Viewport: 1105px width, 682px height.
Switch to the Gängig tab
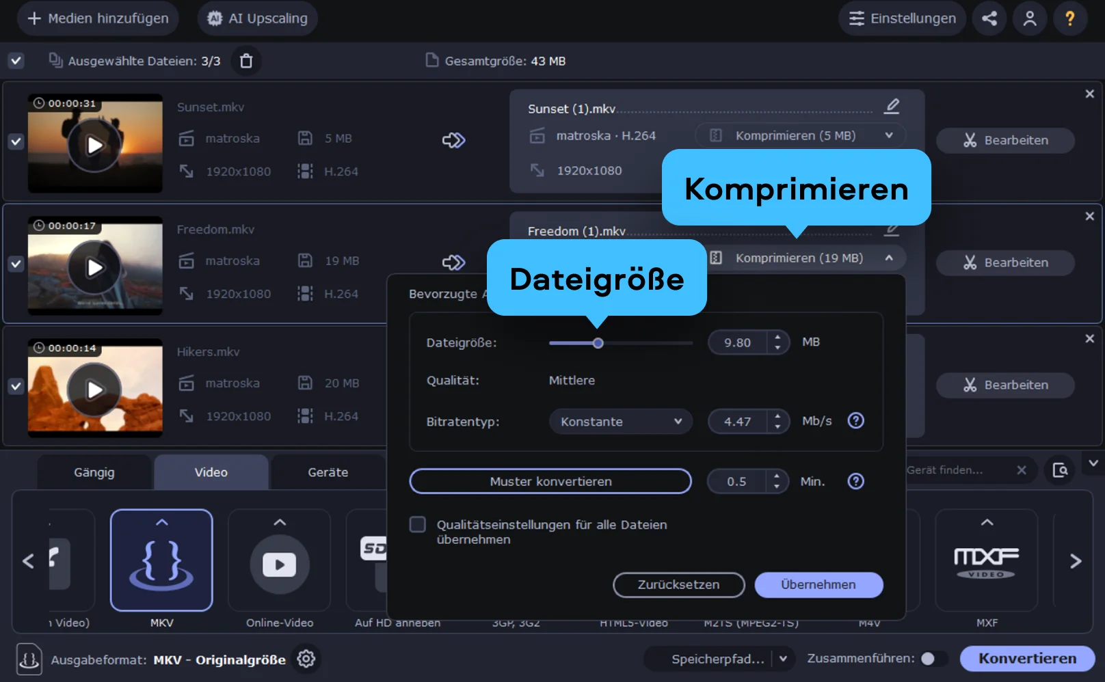click(94, 472)
